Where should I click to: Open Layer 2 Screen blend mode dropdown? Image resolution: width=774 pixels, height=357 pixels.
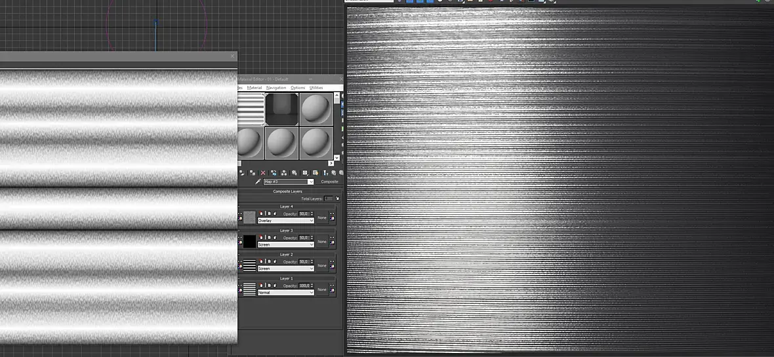pyautogui.click(x=286, y=269)
